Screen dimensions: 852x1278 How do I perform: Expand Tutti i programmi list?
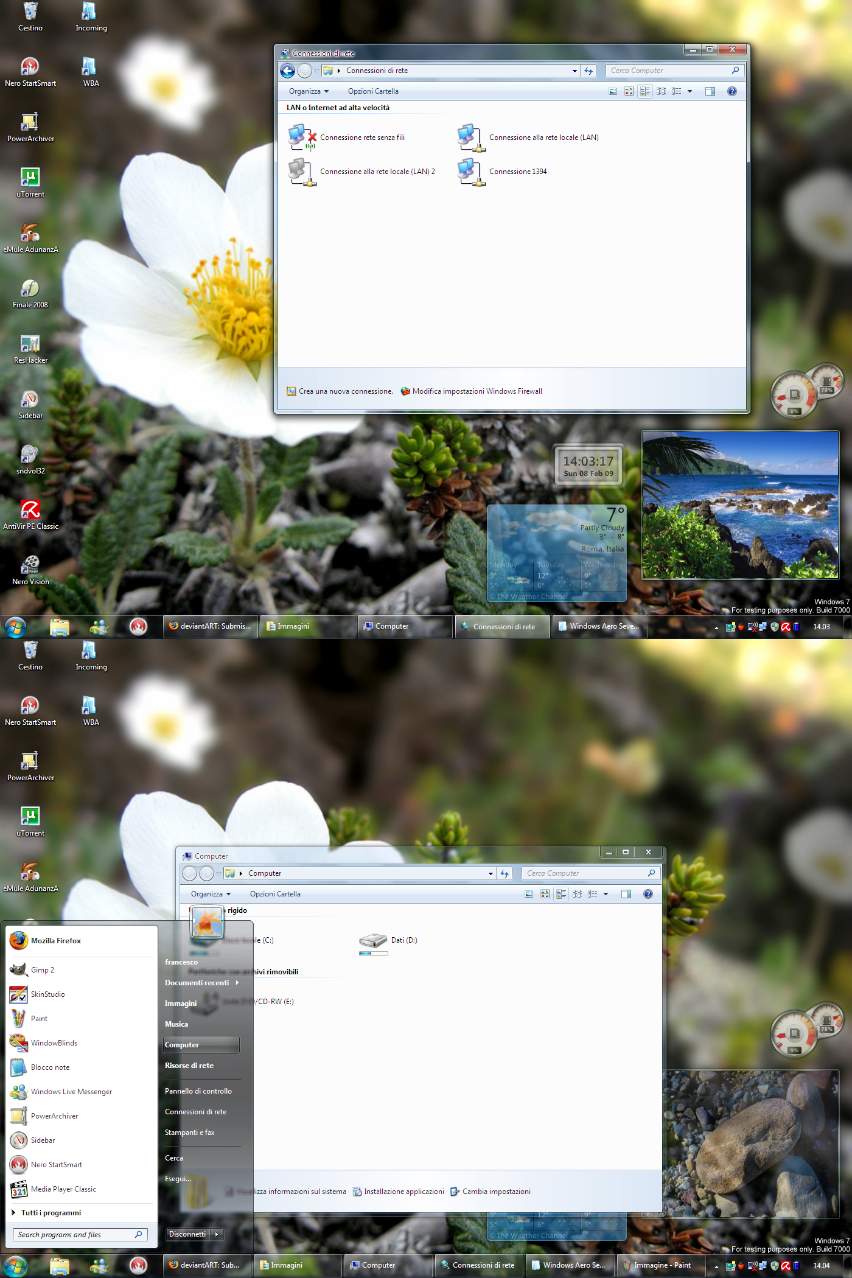tap(46, 1213)
